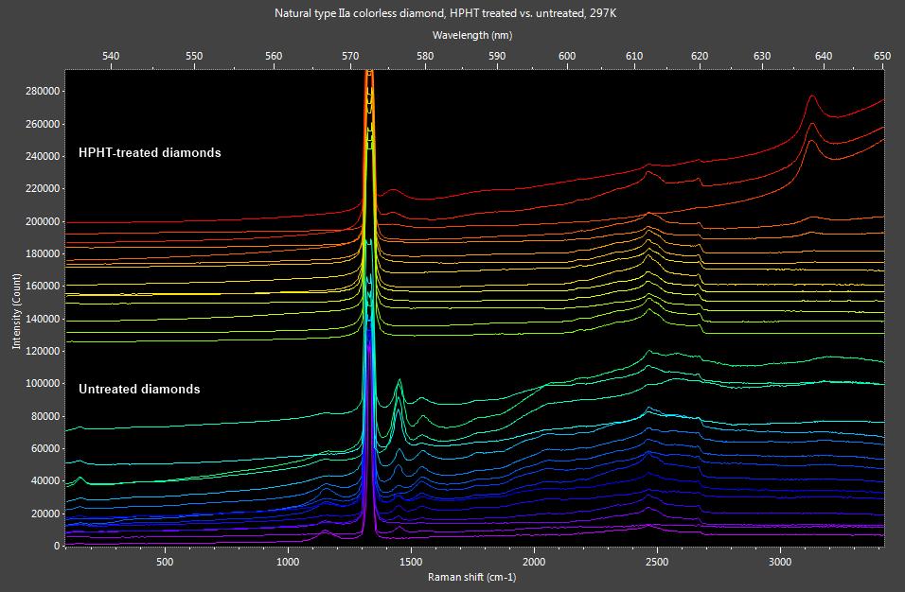The width and height of the screenshot is (905, 592).
Task: Click the 1500 Raman shift tick label
Action: [x=410, y=562]
